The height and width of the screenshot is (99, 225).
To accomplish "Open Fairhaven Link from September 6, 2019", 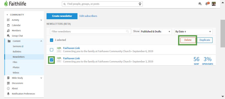I will point(71,48).
